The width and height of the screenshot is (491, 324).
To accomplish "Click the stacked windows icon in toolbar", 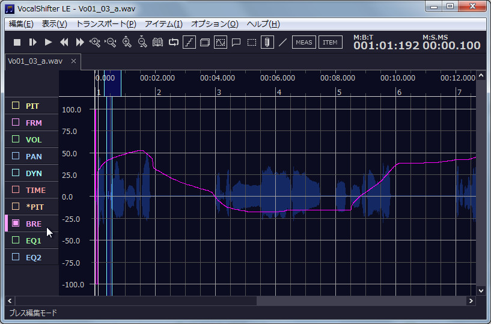I will (x=205, y=42).
